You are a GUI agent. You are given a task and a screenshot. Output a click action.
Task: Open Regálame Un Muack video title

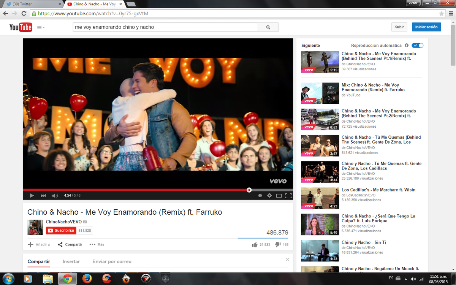click(380, 269)
